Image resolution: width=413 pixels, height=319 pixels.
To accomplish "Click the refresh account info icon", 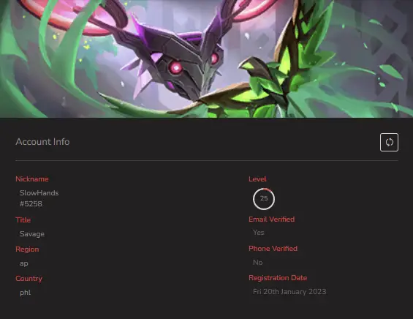I will (x=389, y=143).
